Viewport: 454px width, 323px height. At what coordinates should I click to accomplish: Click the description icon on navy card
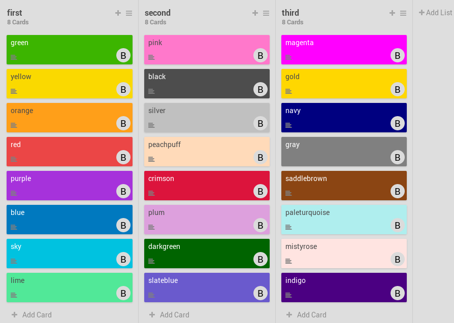(x=288, y=125)
